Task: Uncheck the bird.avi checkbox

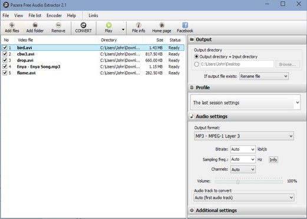Action: tap(5, 48)
